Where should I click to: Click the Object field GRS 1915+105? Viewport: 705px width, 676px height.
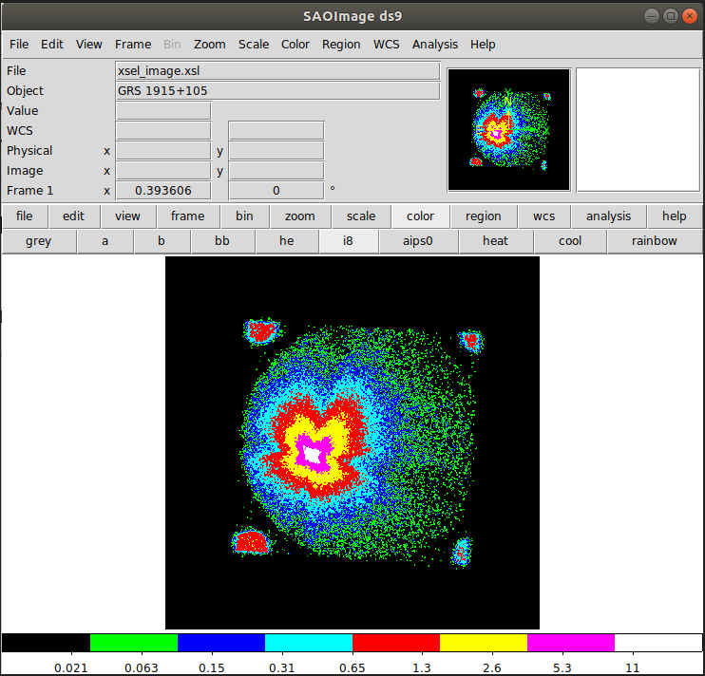coord(277,91)
